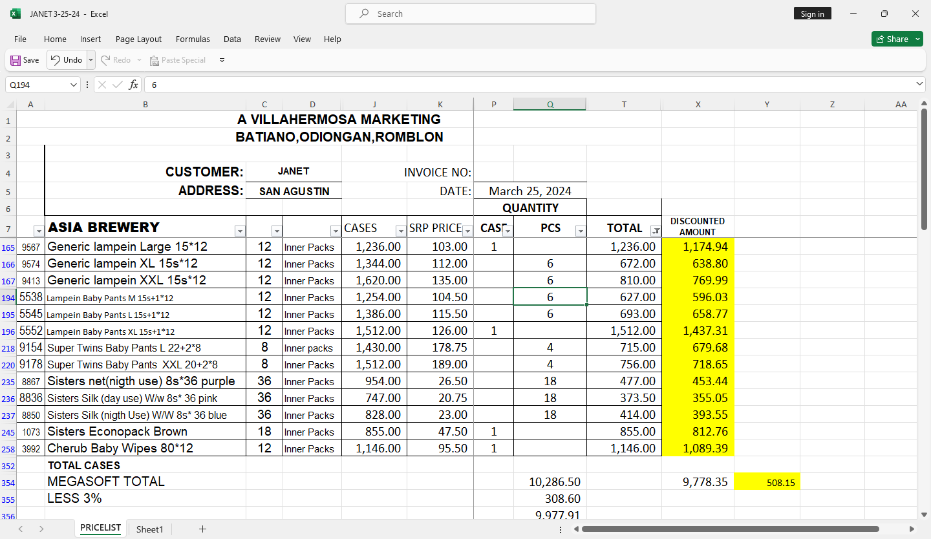This screenshot has height=539, width=931.
Task: Open the File menu
Action: coord(20,39)
